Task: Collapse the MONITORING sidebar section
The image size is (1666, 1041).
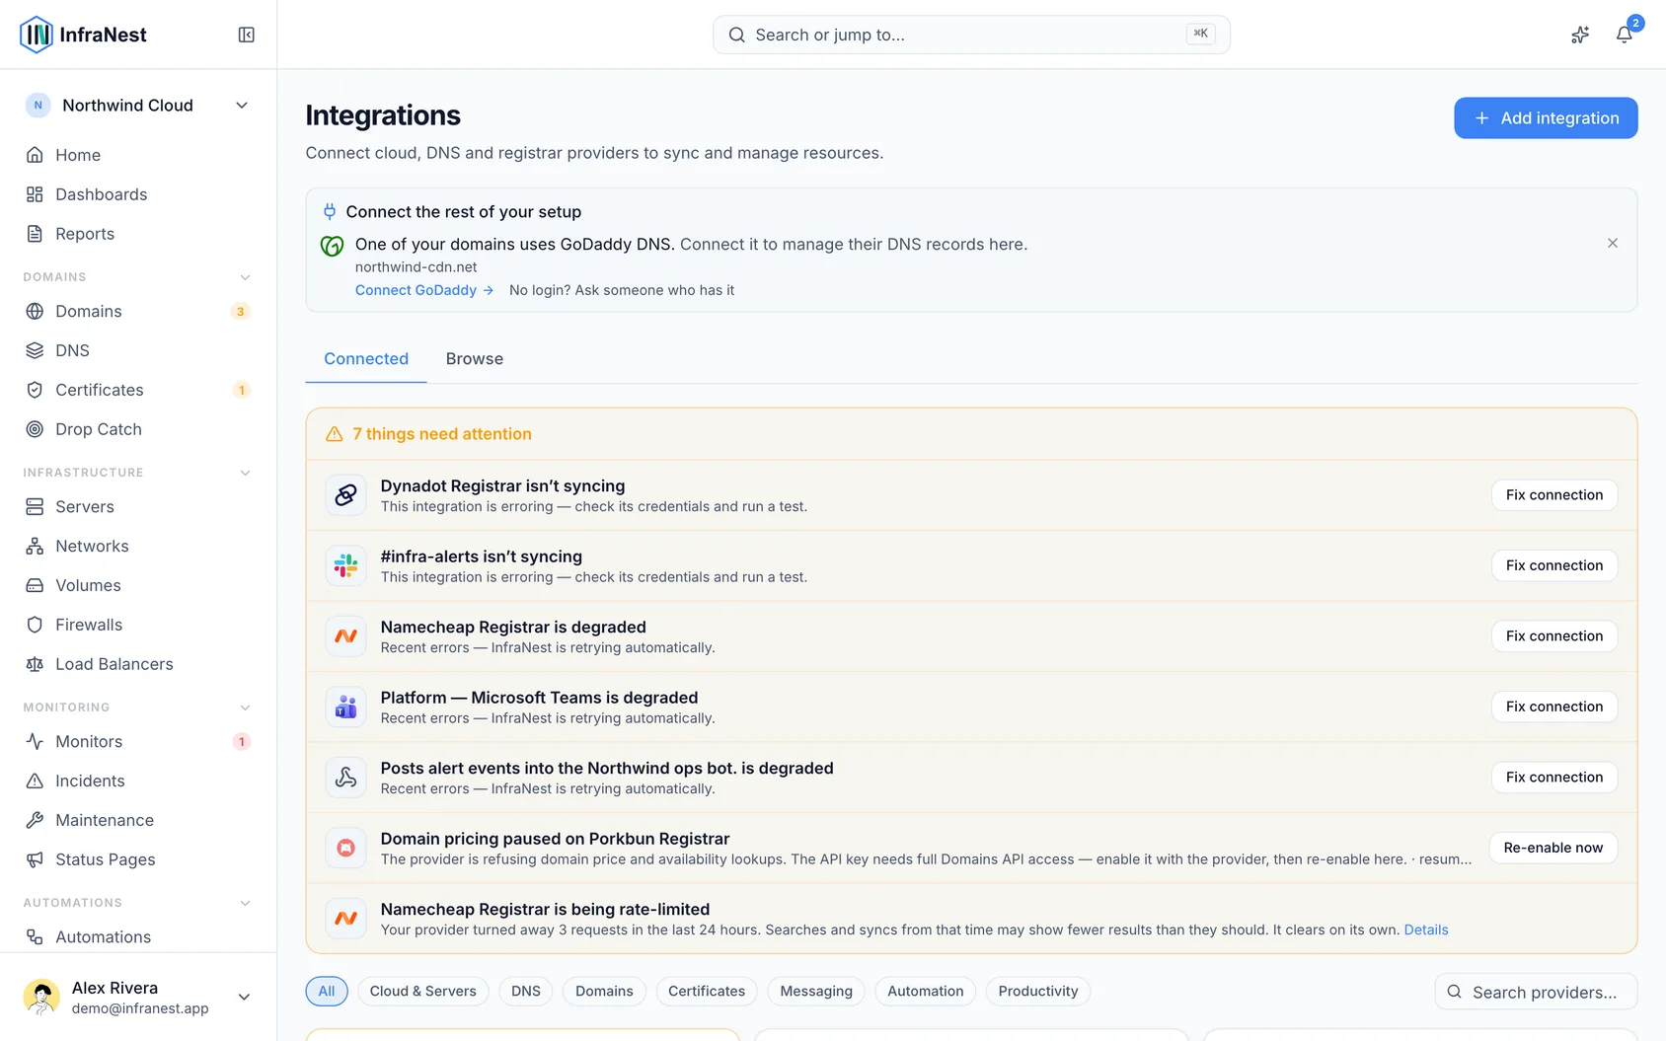Action: pyautogui.click(x=246, y=707)
